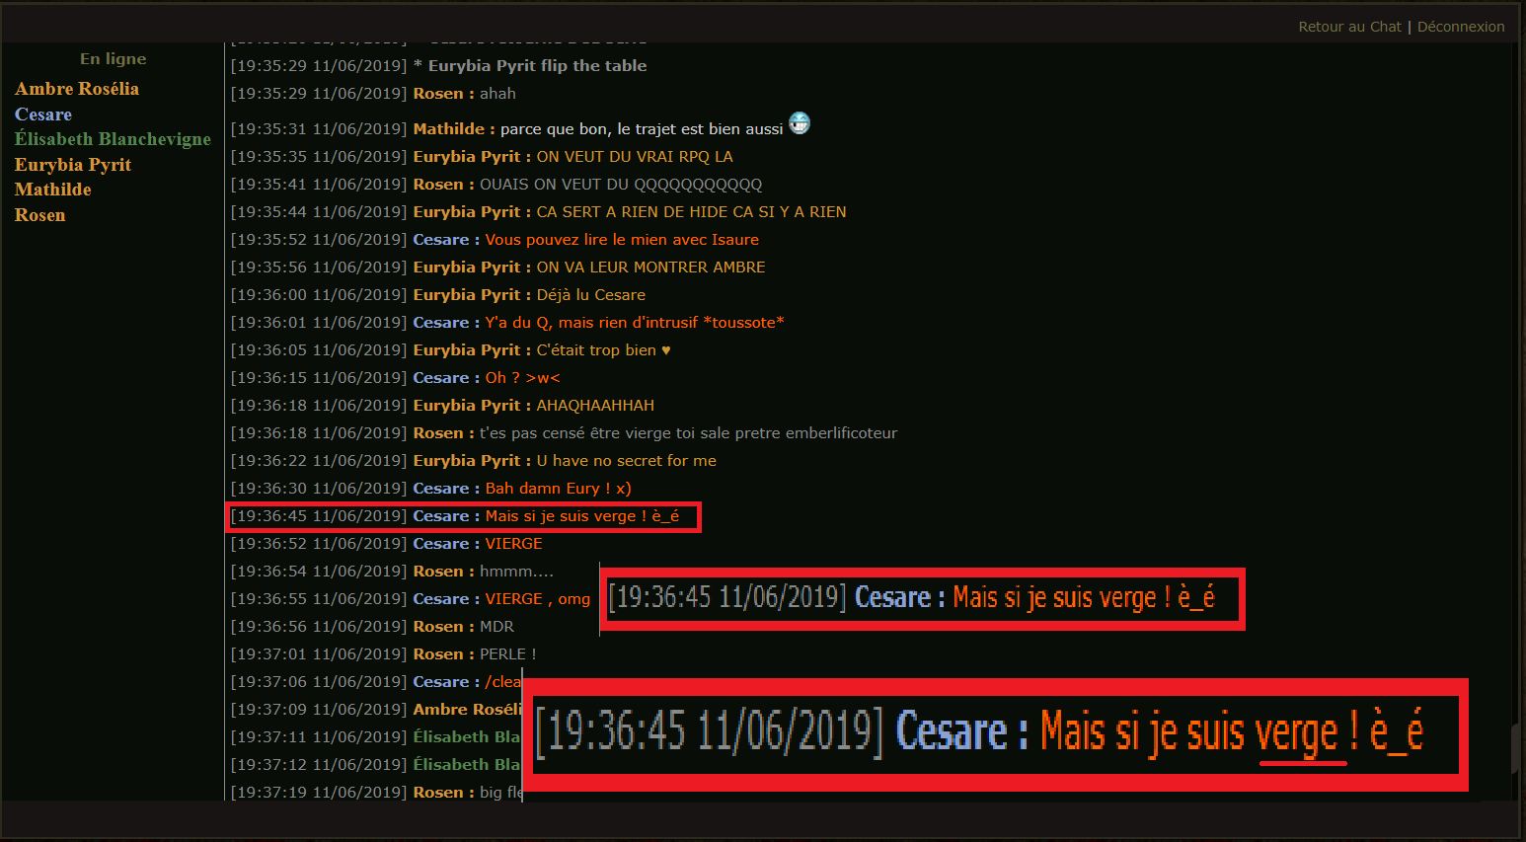This screenshot has width=1526, height=842.
Task: Open the Retour au Chat link
Action: pos(1349,27)
